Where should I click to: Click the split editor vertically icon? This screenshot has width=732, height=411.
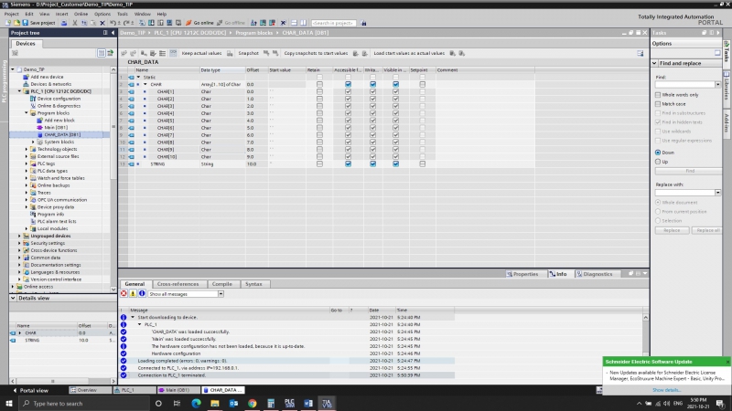pos(304,23)
